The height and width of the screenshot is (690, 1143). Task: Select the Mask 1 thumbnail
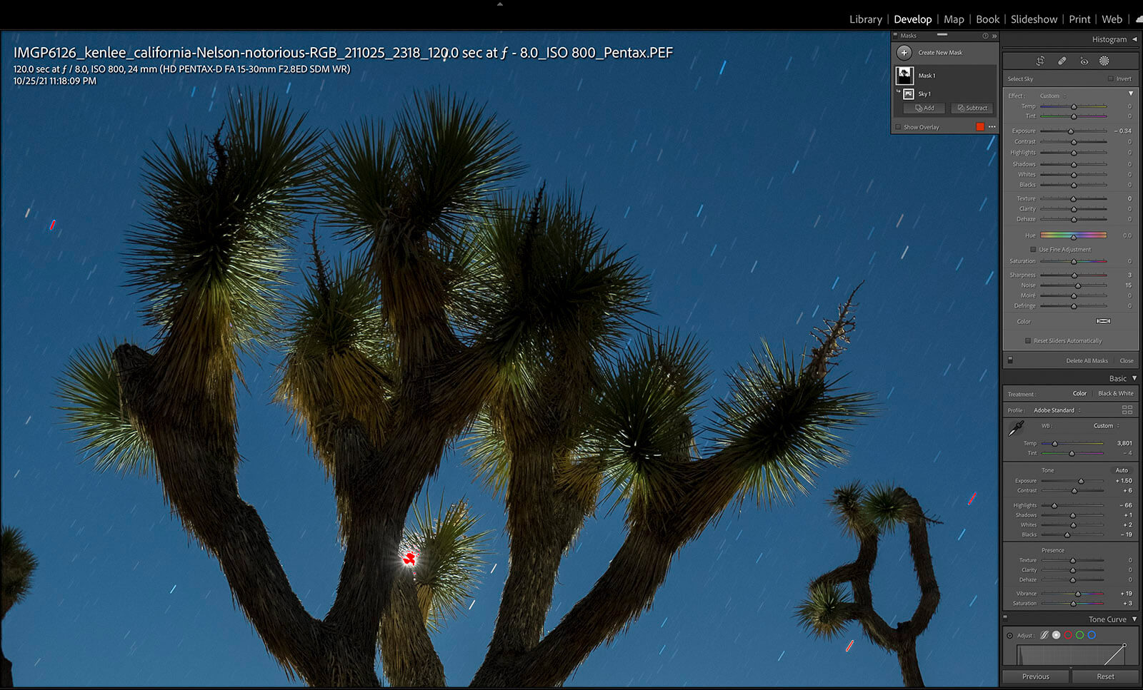(904, 75)
